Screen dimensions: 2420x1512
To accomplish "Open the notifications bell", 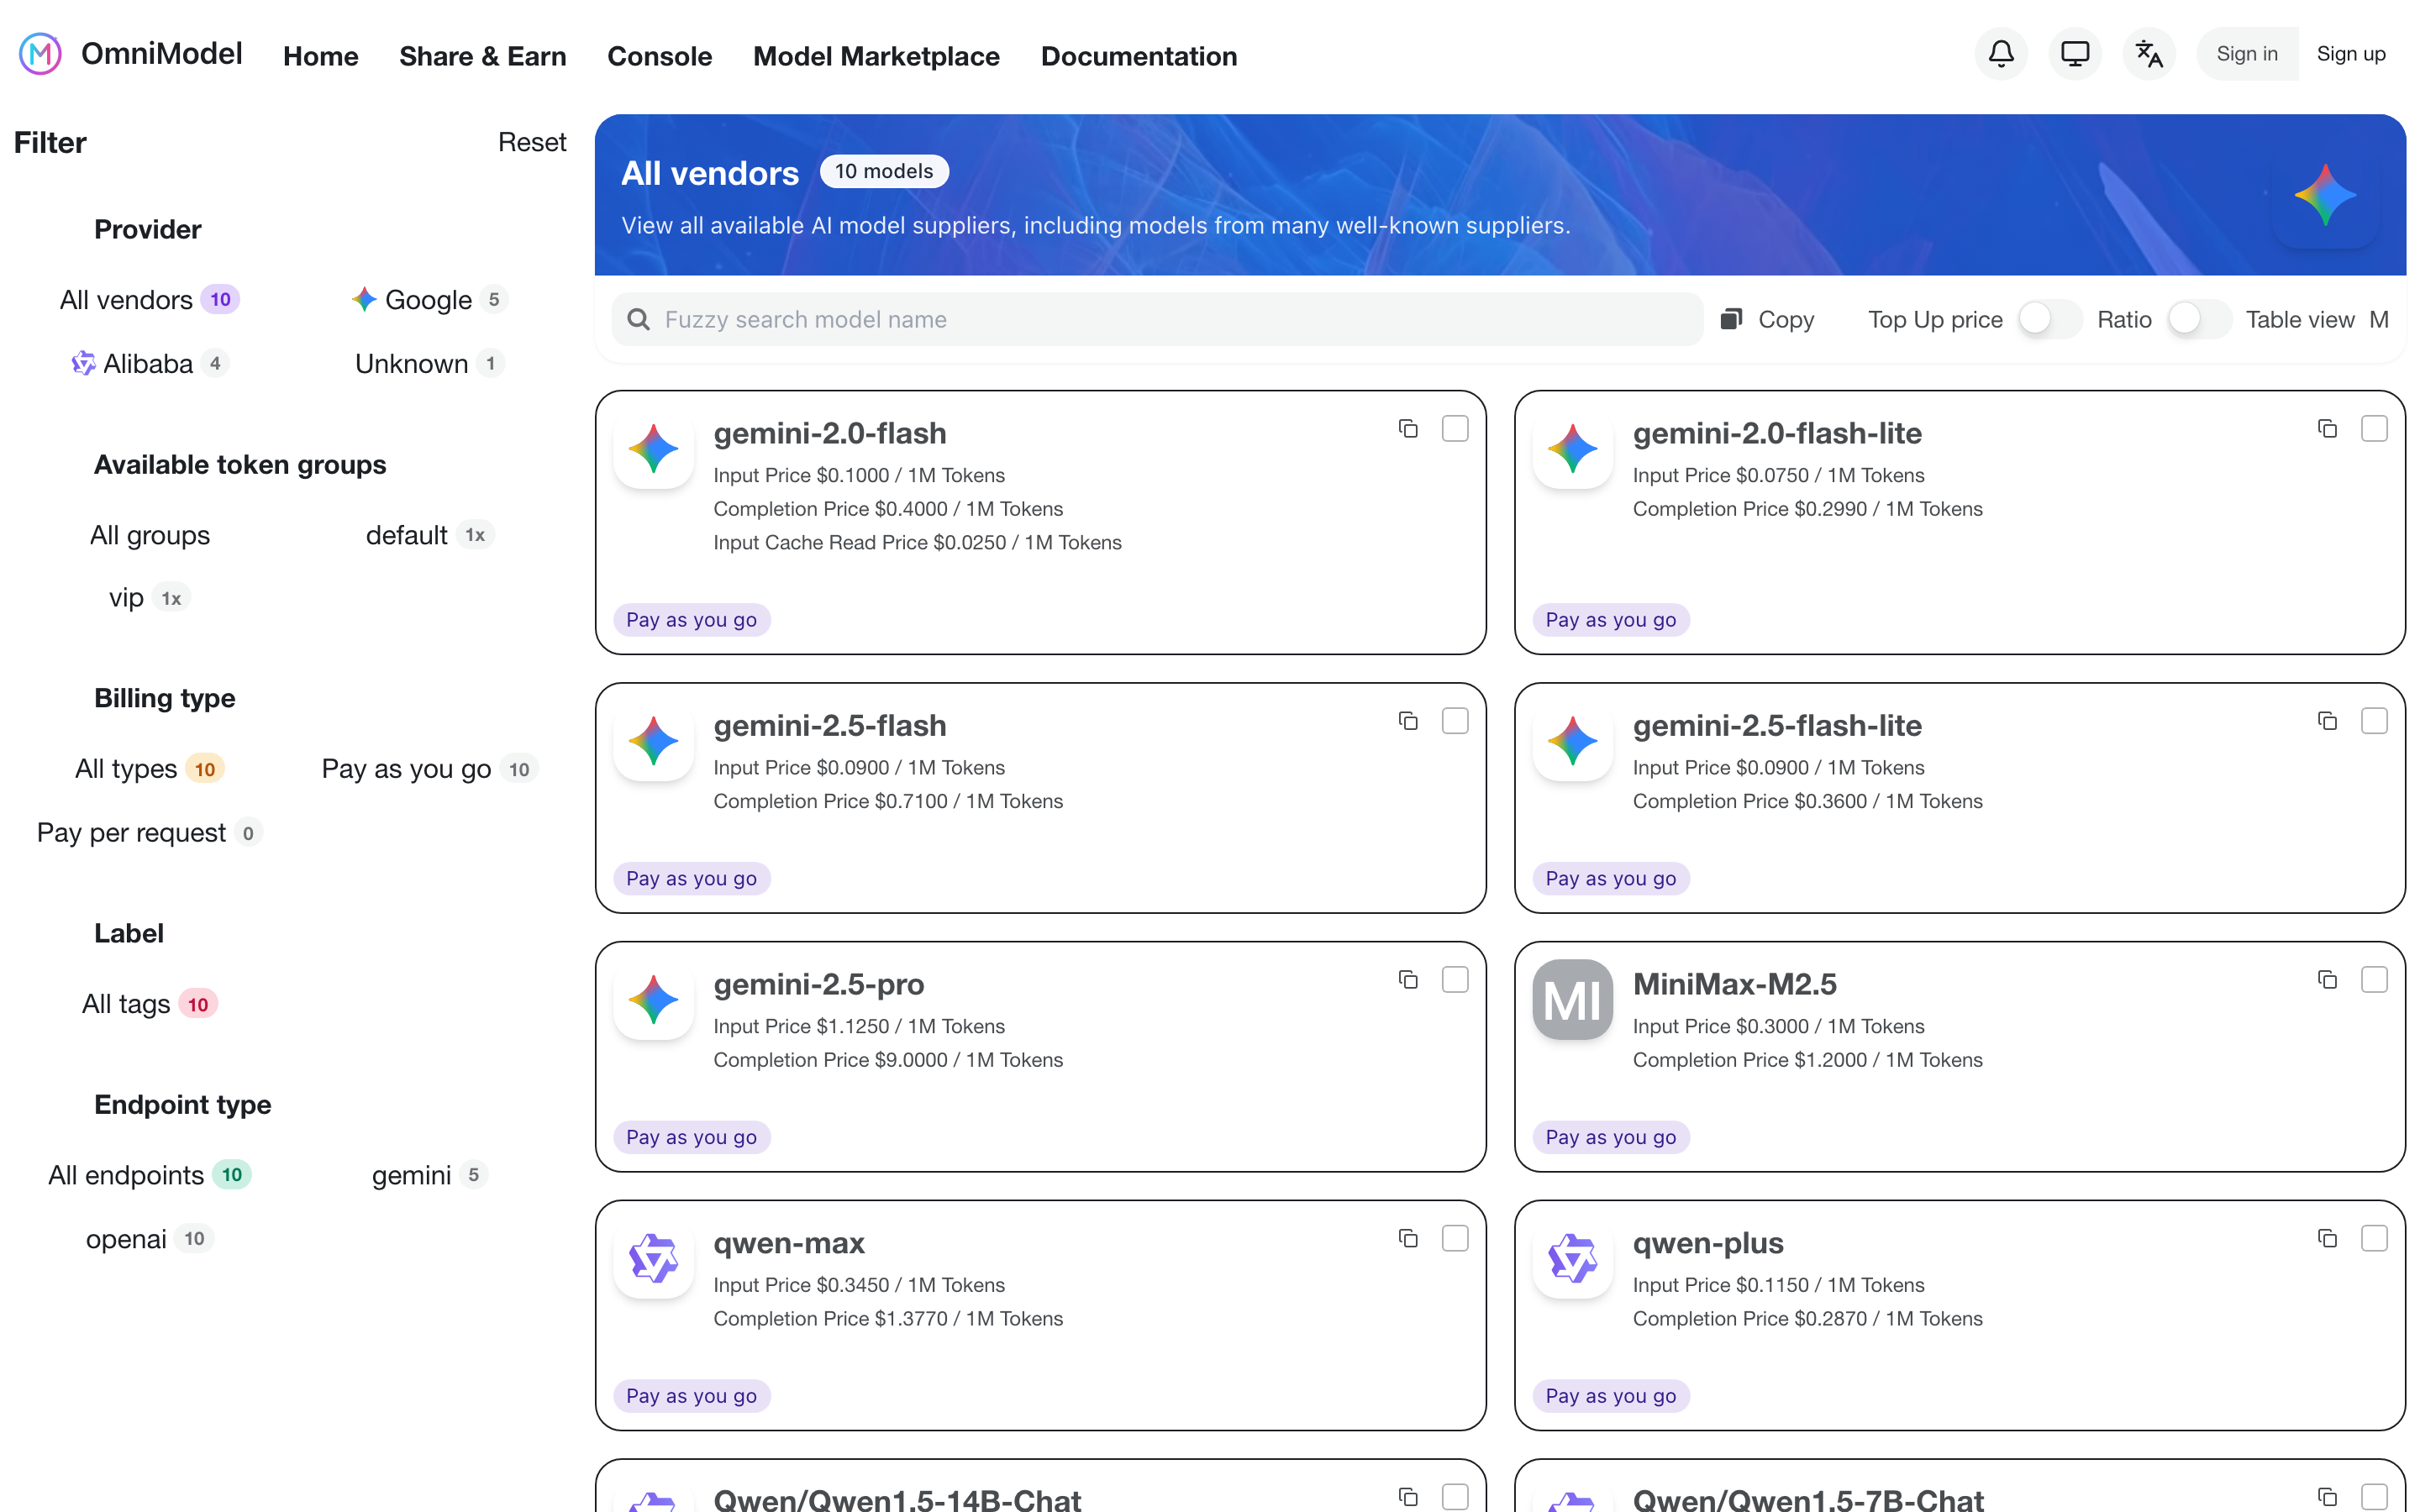I will [x=2001, y=54].
